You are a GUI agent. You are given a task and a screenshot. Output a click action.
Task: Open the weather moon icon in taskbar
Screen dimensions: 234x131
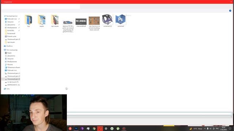[190, 128]
